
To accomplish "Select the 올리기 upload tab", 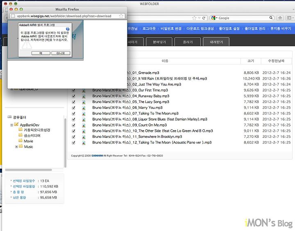I will (188, 42).
